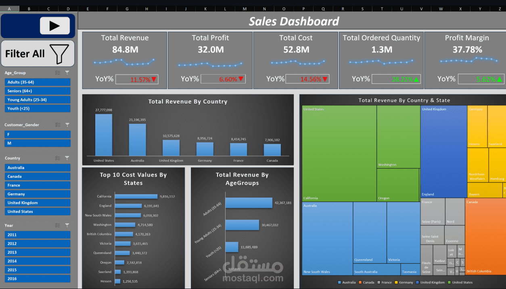506x289 pixels.
Task: Filter by country Australia
Action: (38, 168)
